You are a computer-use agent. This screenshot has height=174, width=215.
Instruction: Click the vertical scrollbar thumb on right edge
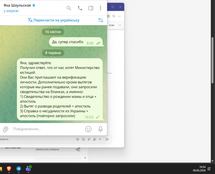click(213, 60)
